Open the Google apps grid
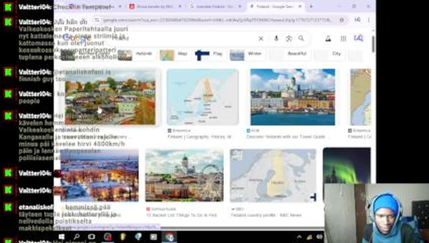Image resolution: width=429 pixels, height=243 pixels. (x=343, y=38)
